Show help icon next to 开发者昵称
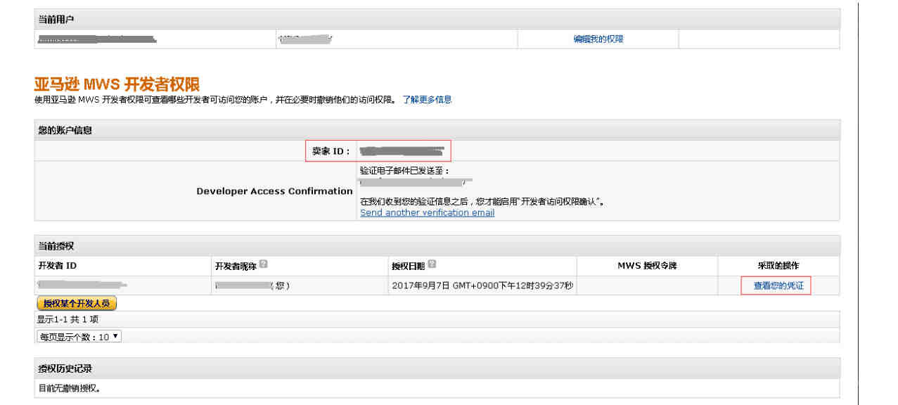Viewport: 898px width, 405px height. (x=263, y=264)
